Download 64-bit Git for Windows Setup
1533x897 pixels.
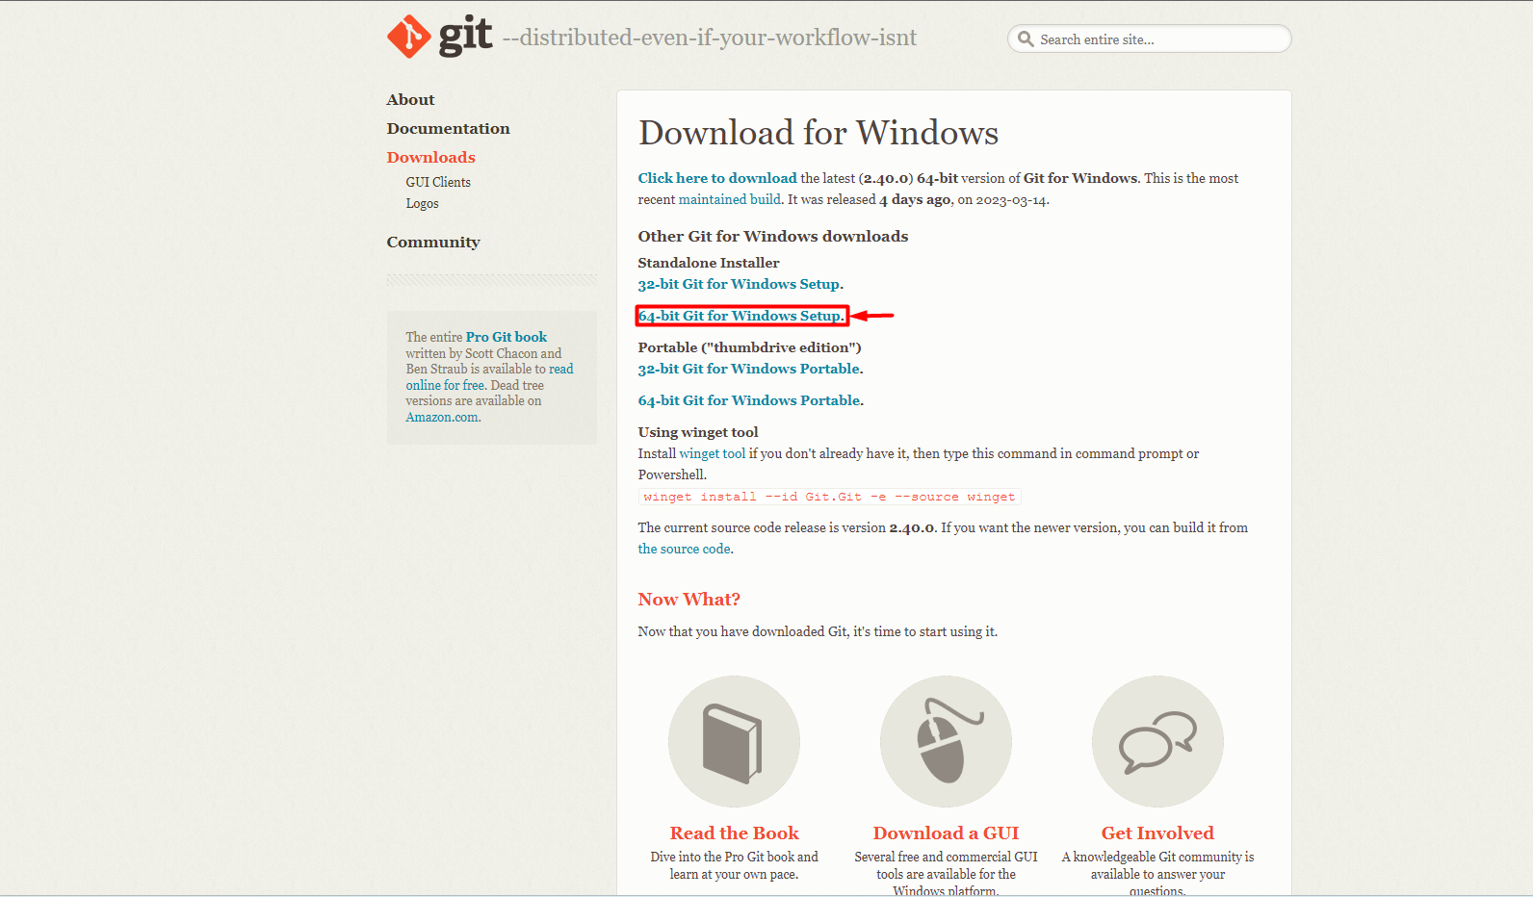pos(740,316)
